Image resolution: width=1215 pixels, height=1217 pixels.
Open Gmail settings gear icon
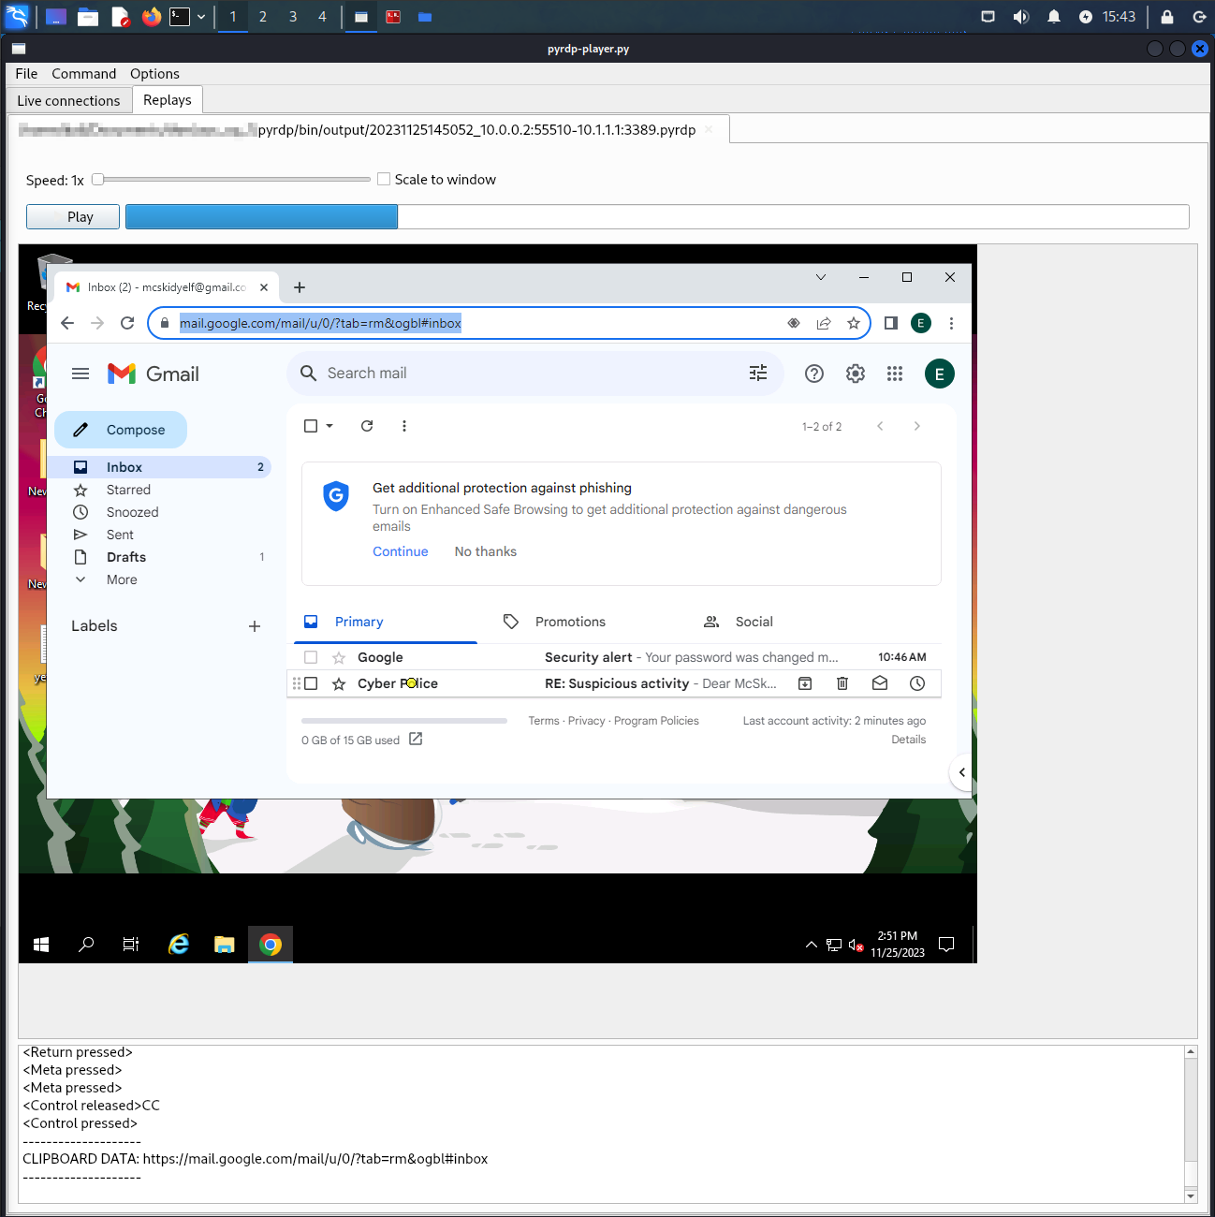click(x=856, y=374)
